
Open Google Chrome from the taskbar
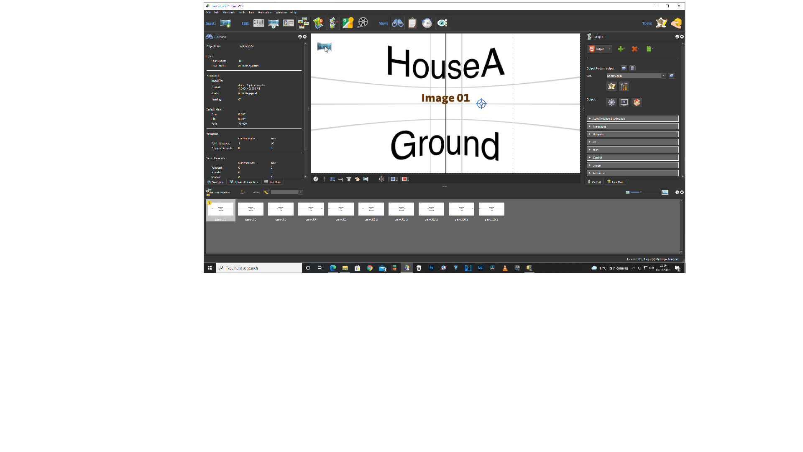(x=370, y=268)
